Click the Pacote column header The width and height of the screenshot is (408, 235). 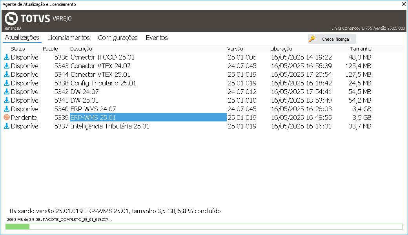(x=50, y=49)
